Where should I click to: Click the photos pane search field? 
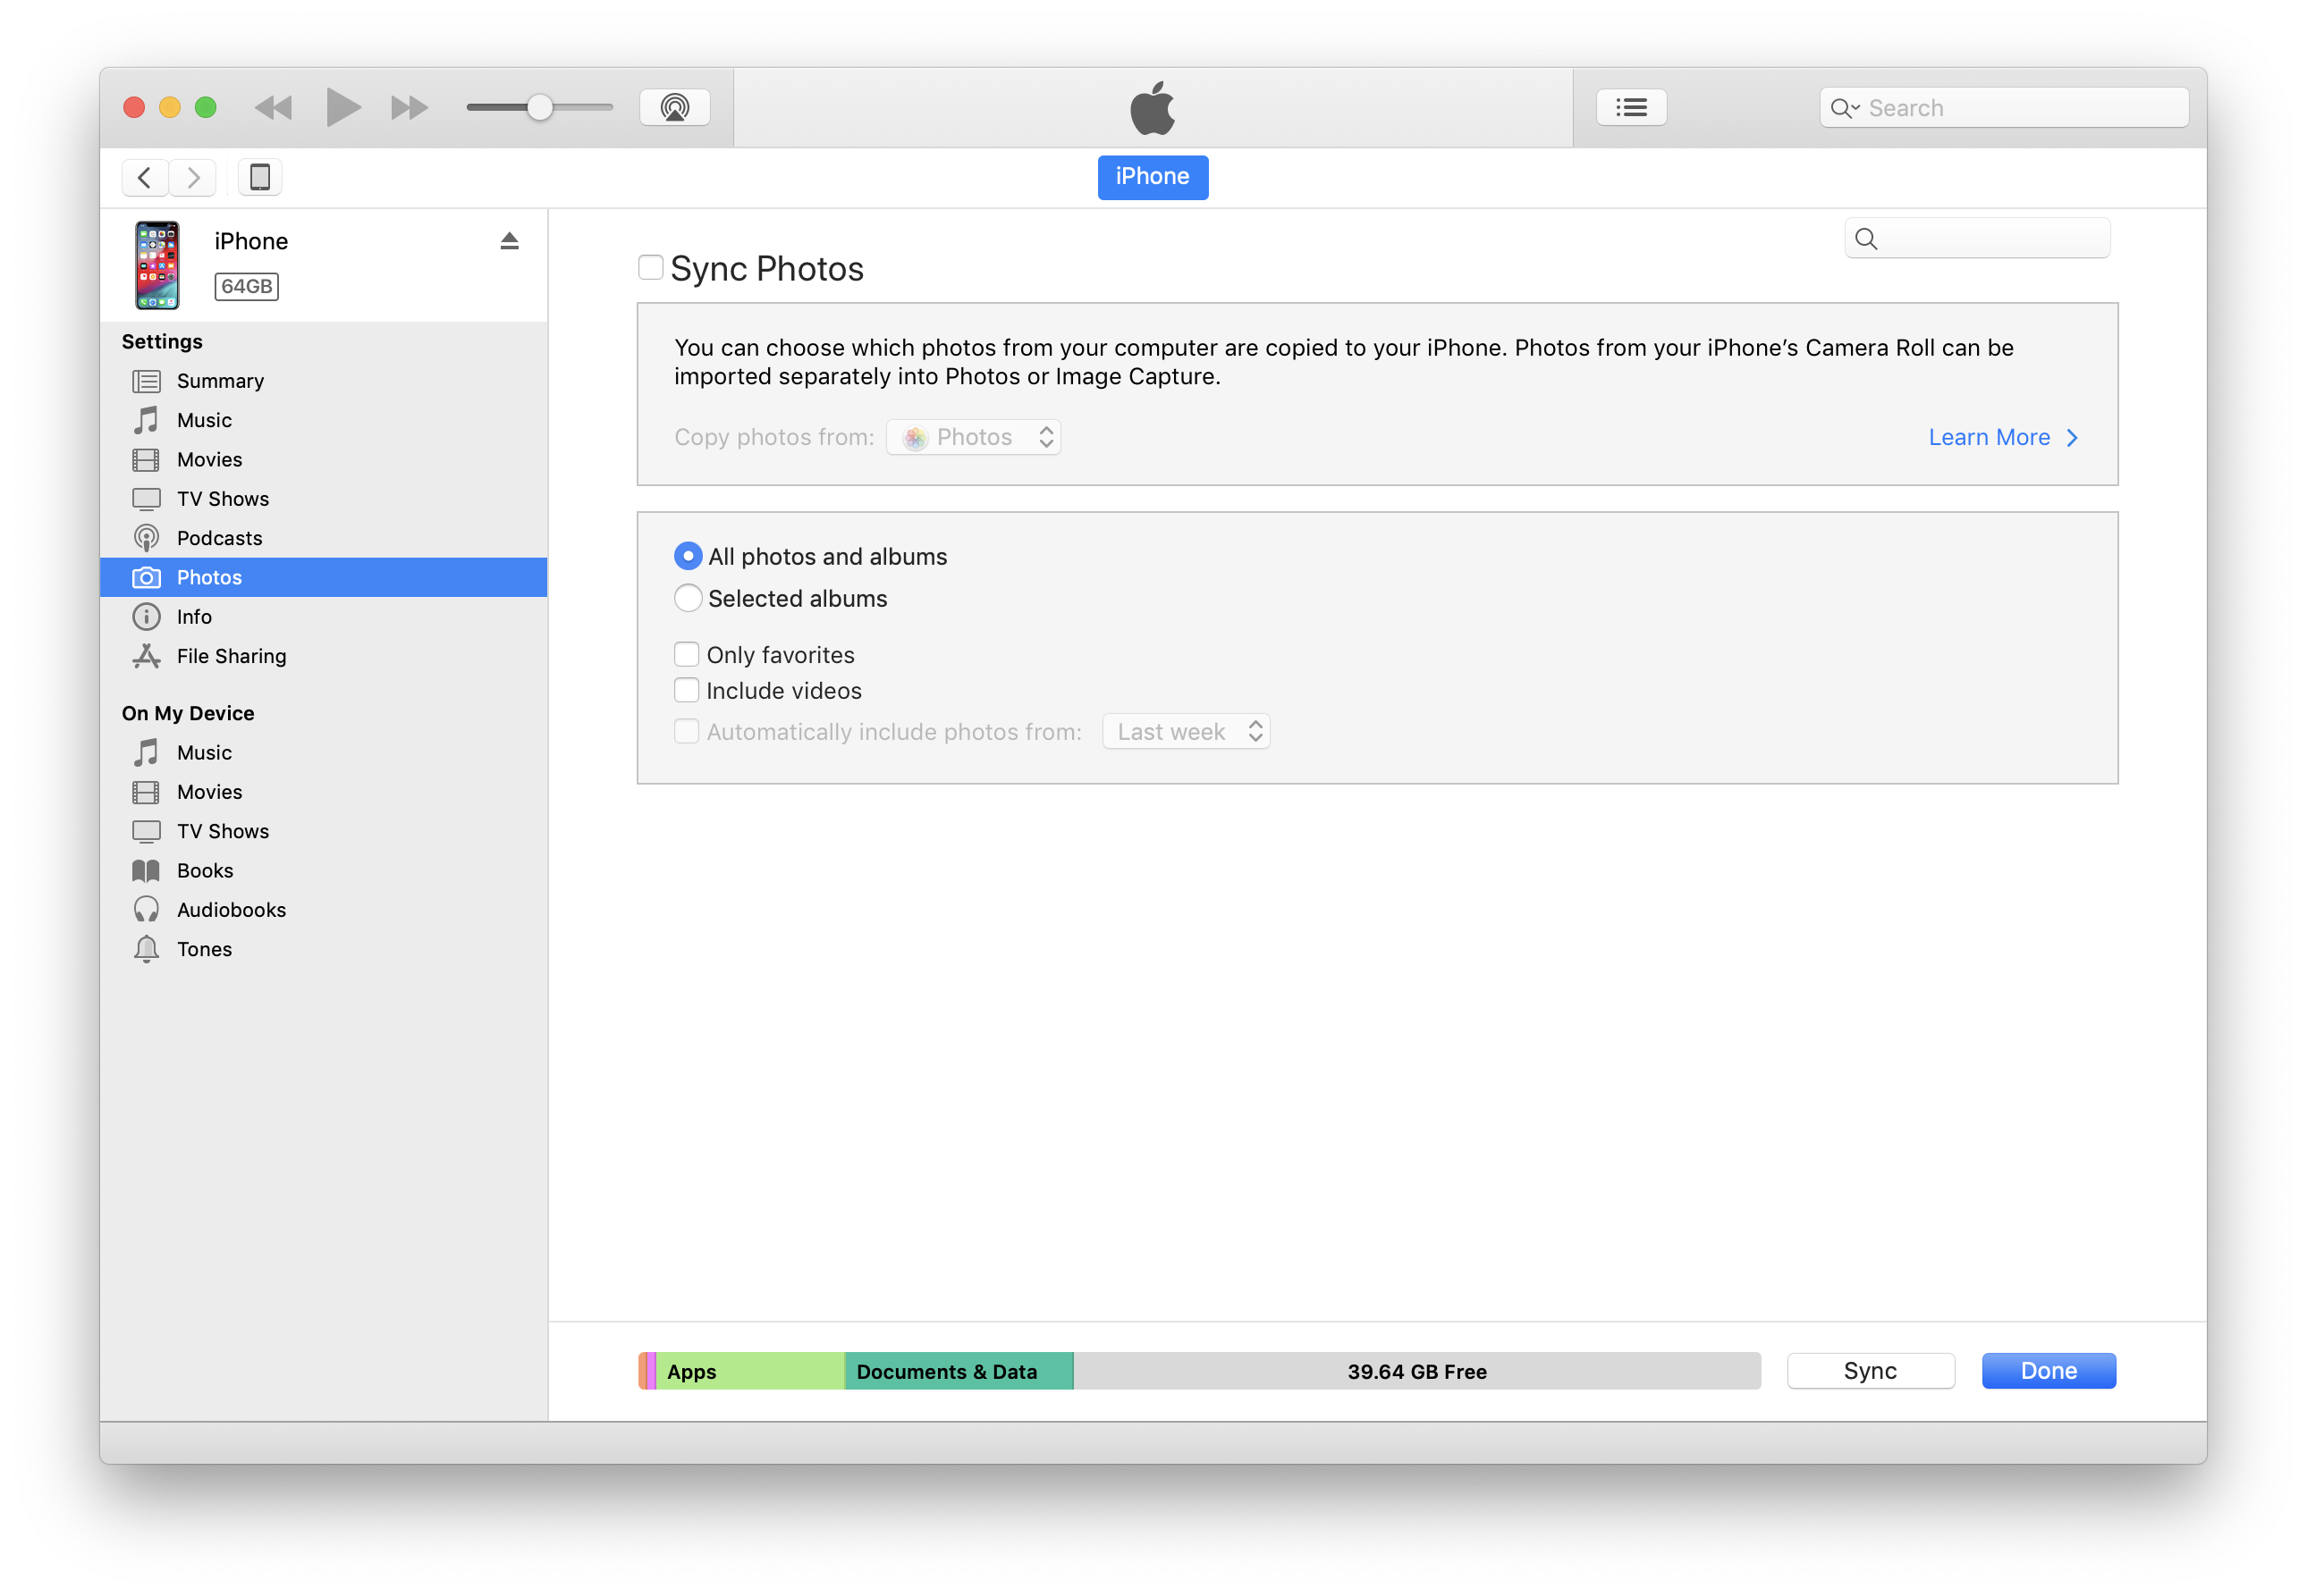(1977, 238)
